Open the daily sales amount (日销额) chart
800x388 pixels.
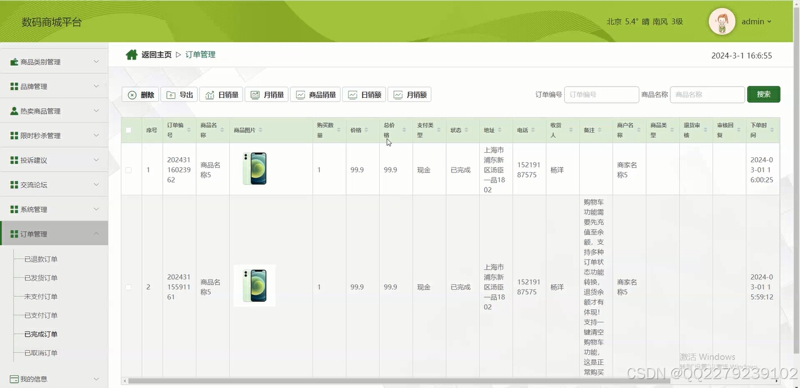point(364,94)
